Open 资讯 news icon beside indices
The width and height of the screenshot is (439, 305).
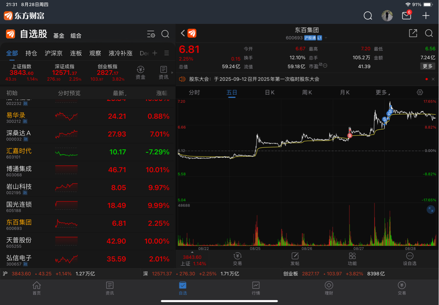click(x=164, y=73)
